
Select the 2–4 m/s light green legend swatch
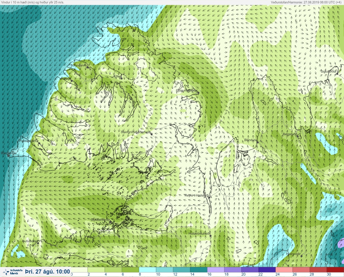96,269
